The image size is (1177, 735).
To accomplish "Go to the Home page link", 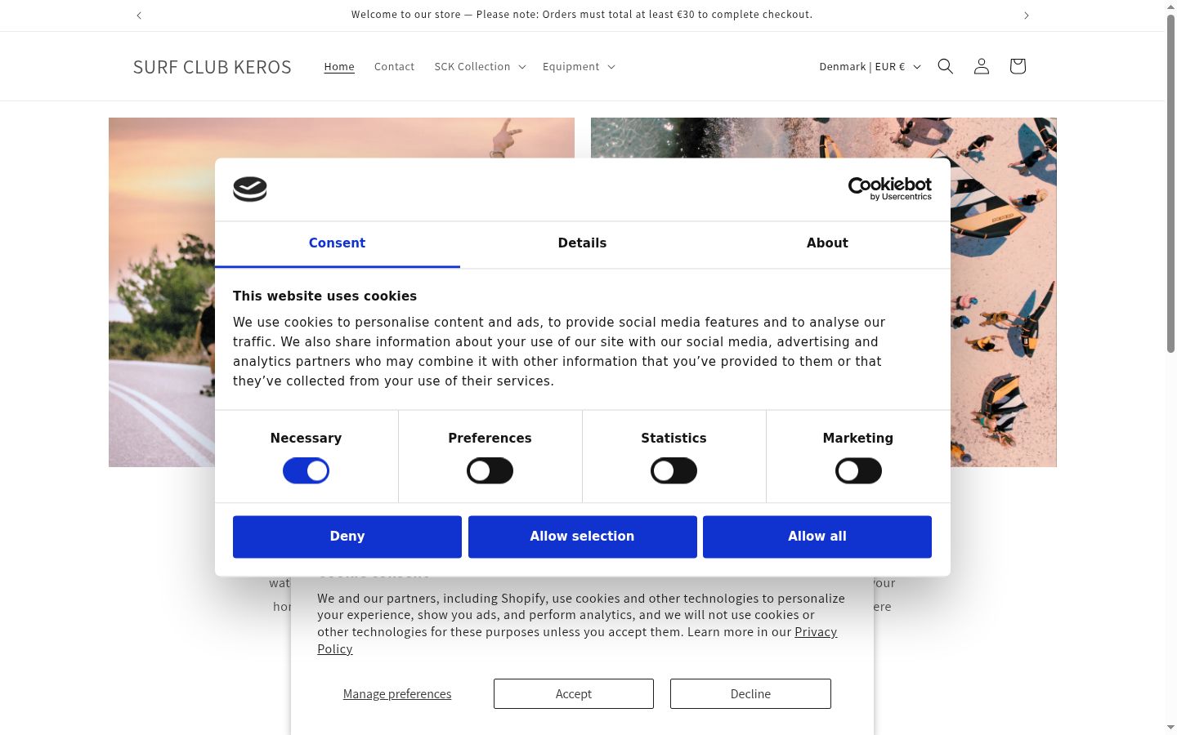I will (x=339, y=66).
